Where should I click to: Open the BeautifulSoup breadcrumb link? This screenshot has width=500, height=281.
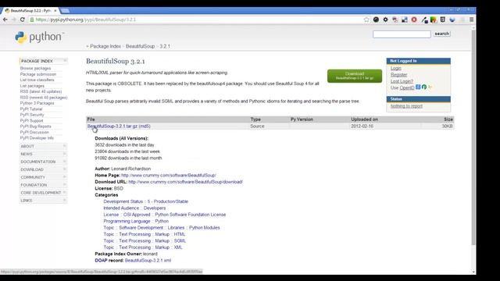tap(140, 46)
